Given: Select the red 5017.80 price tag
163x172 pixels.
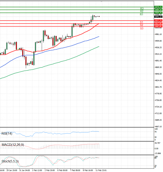Looking at the screenshot, I should [158, 23].
